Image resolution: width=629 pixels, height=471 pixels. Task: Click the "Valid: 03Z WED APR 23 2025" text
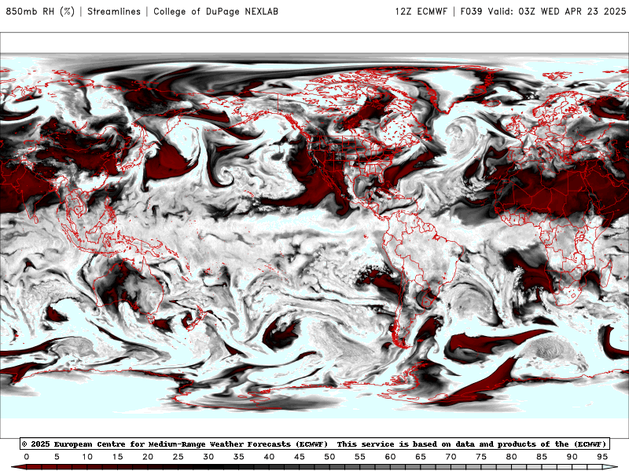557,11
